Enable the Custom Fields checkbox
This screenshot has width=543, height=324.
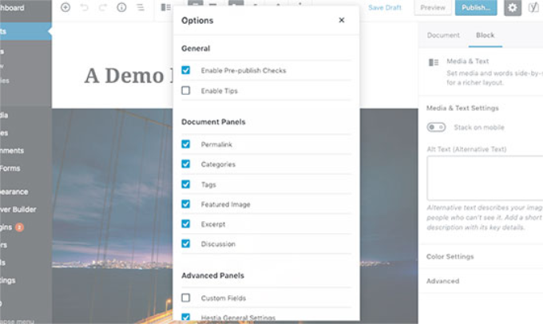click(x=186, y=298)
